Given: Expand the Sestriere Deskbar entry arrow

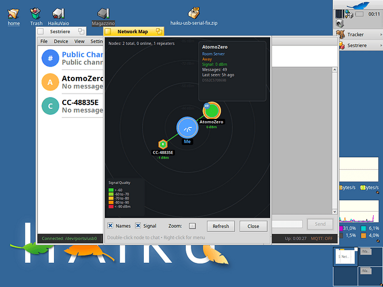Looking at the screenshot, I should coord(381,45).
